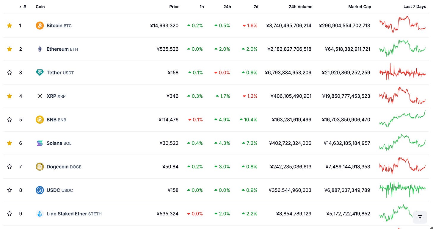Click XRP market cap ¥19,850,777,453,523
Viewport: 433px width, 229px height.
[346, 96]
